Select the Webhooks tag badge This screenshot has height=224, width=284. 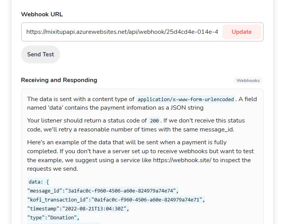[x=248, y=80]
